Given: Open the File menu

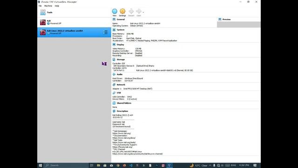Looking at the screenshot, I should pyautogui.click(x=40, y=6).
